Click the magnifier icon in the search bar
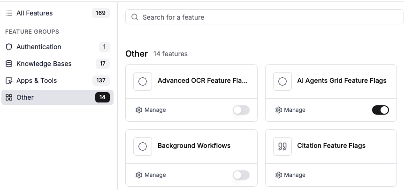This screenshot has width=404, height=190. click(135, 17)
